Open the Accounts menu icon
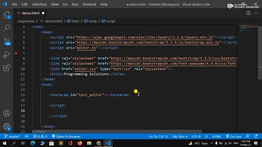 [x=7, y=113]
